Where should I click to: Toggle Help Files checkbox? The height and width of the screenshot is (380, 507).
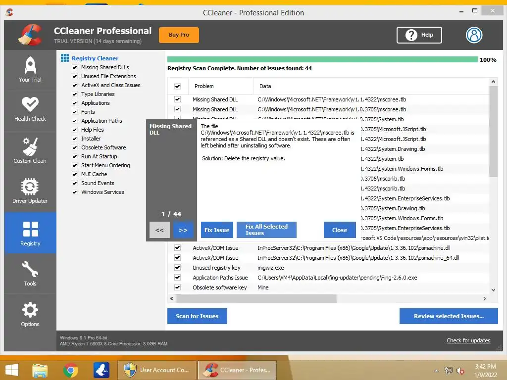pos(75,130)
